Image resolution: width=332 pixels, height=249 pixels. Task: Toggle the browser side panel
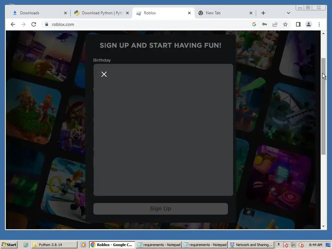click(298, 24)
